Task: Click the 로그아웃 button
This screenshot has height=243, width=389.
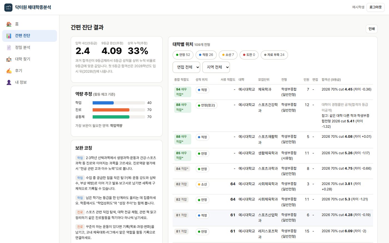Action: (375, 7)
